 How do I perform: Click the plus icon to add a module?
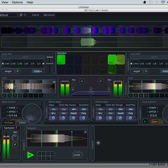point(98,143)
